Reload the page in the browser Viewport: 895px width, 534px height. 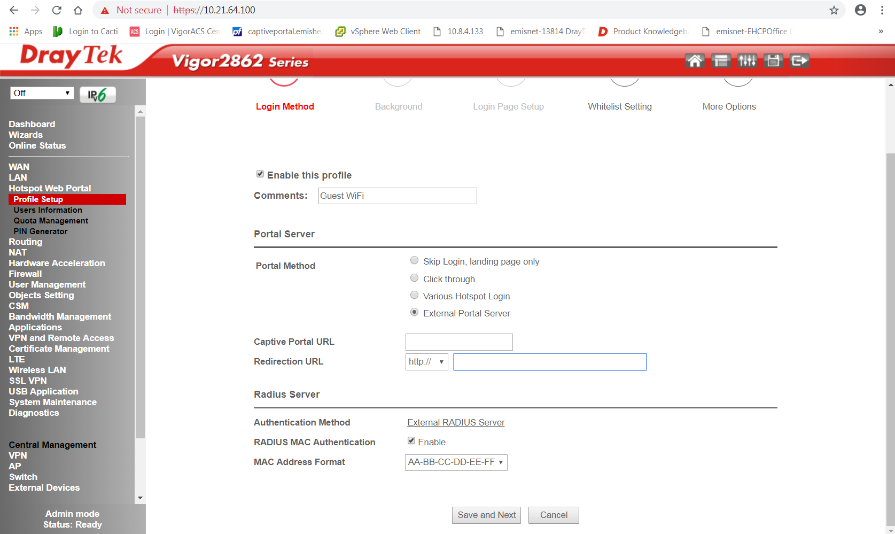[57, 10]
